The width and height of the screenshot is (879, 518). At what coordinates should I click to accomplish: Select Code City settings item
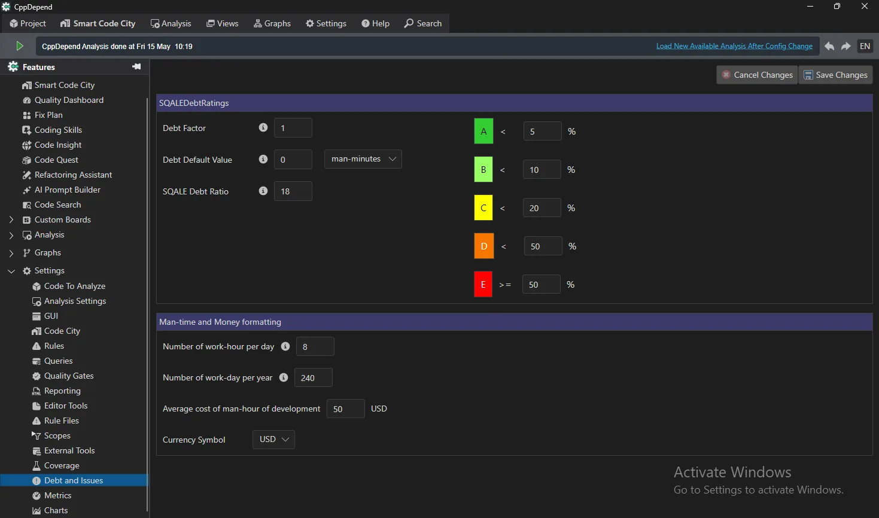[56, 331]
